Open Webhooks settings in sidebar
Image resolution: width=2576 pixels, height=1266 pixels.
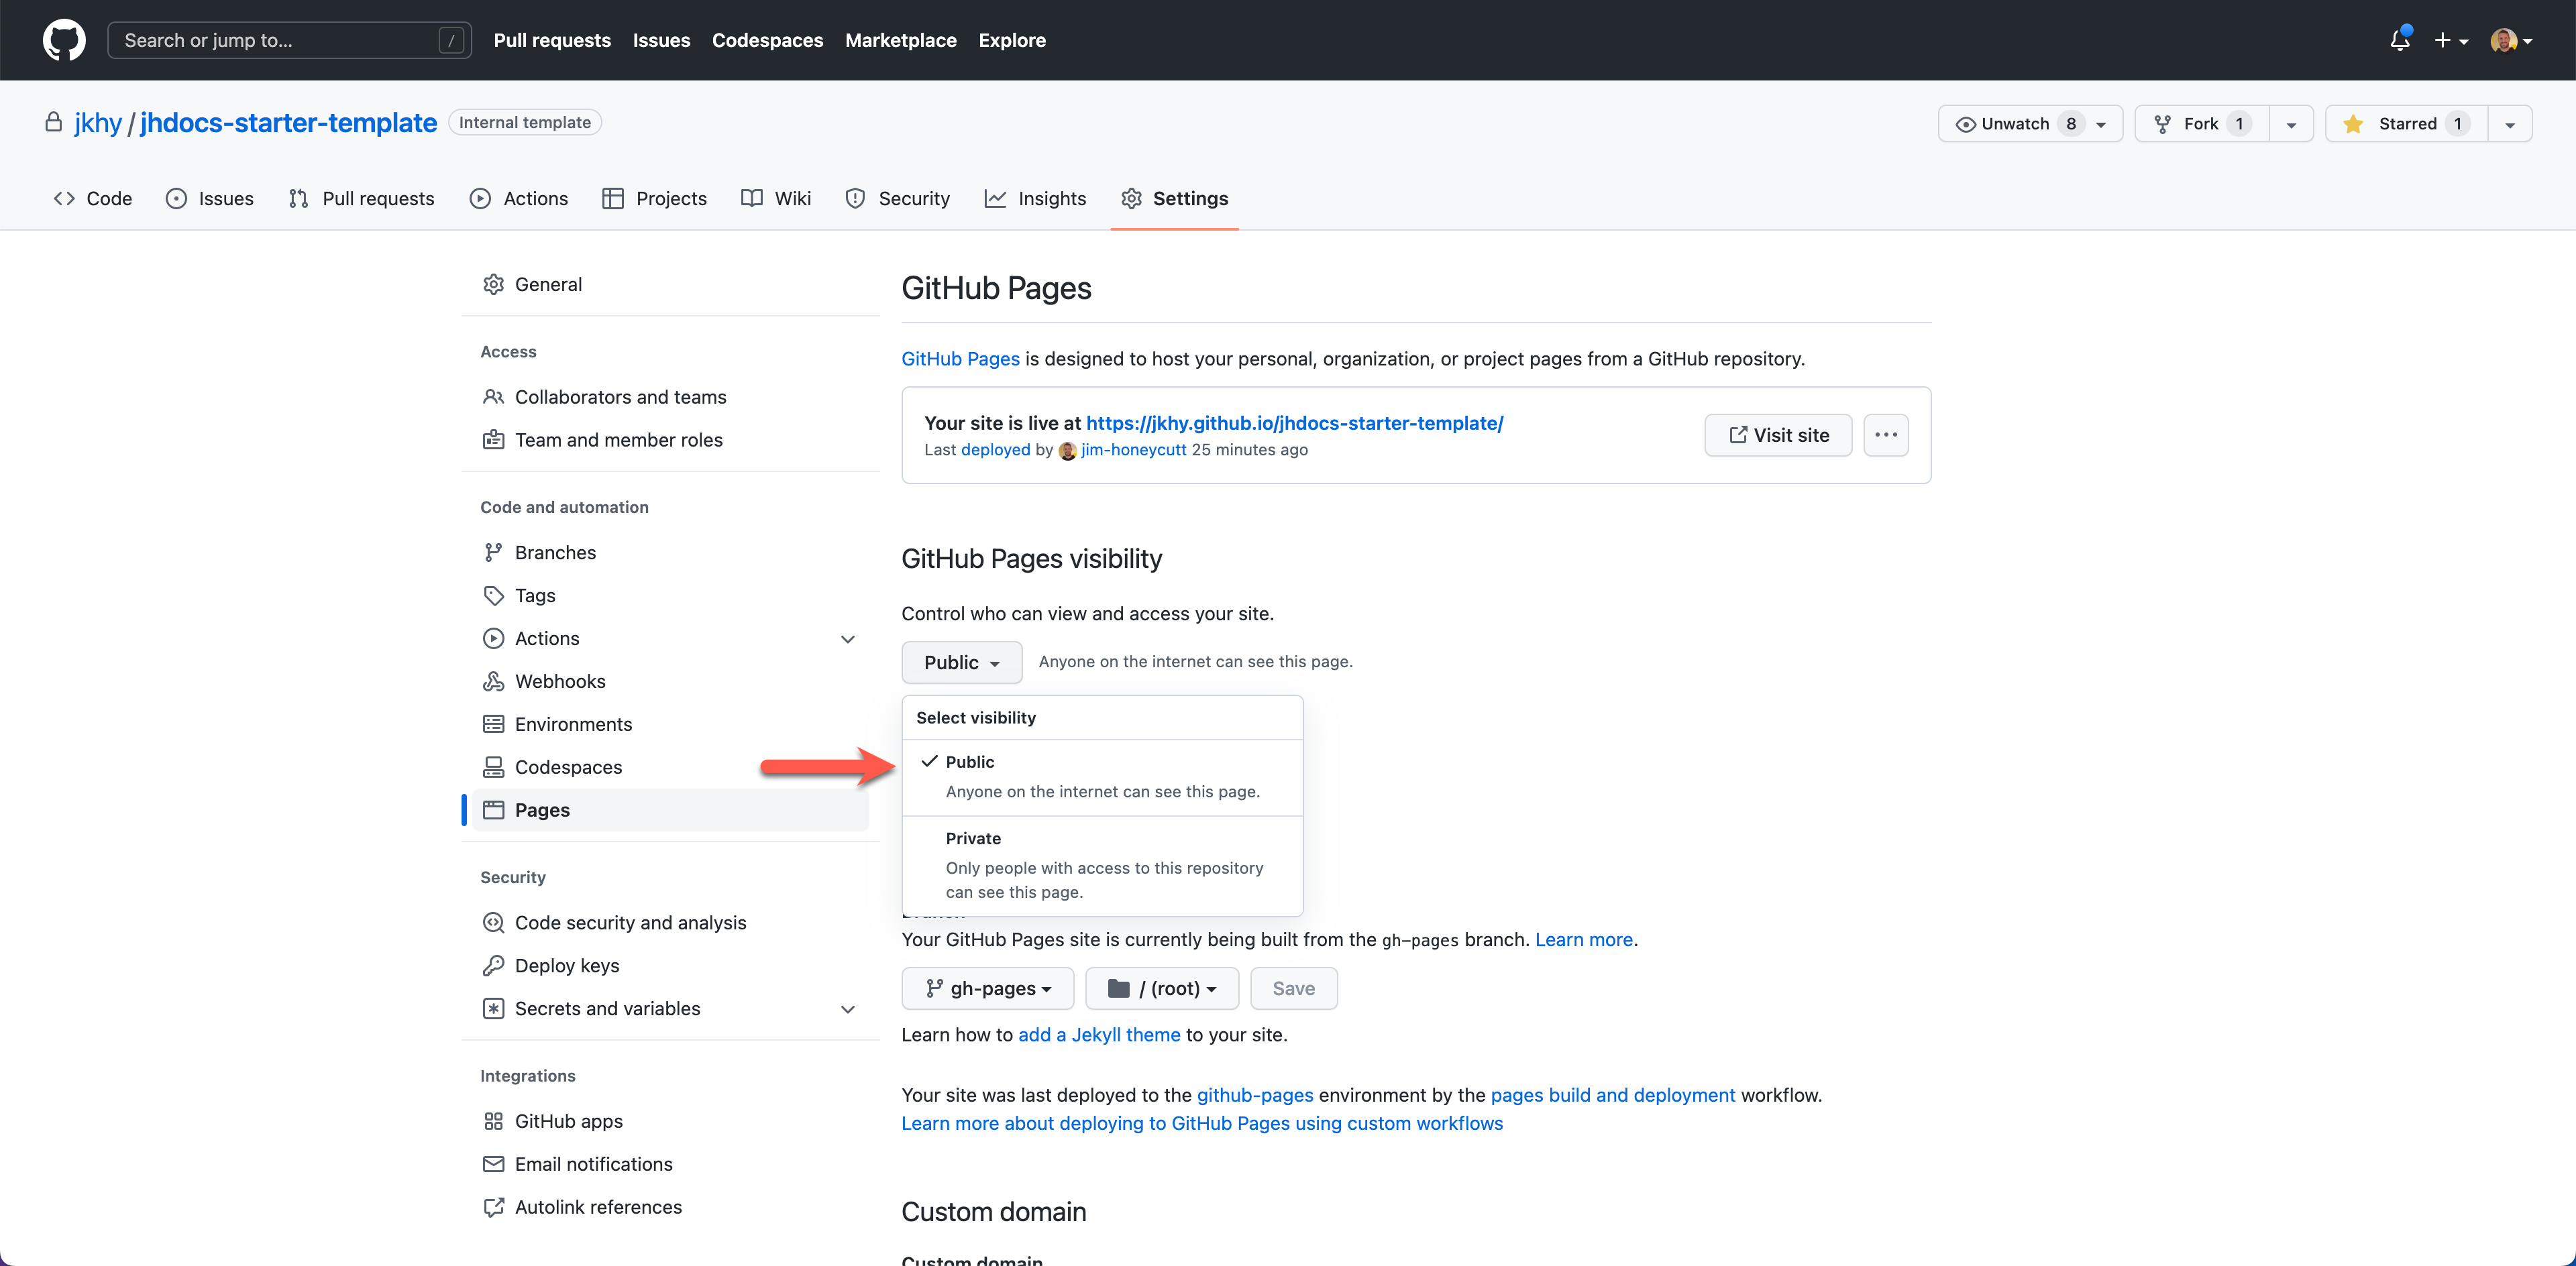pyautogui.click(x=559, y=681)
